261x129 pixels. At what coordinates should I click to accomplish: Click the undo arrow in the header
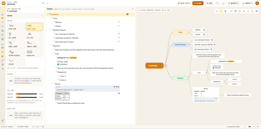pyautogui.click(x=43, y=3)
